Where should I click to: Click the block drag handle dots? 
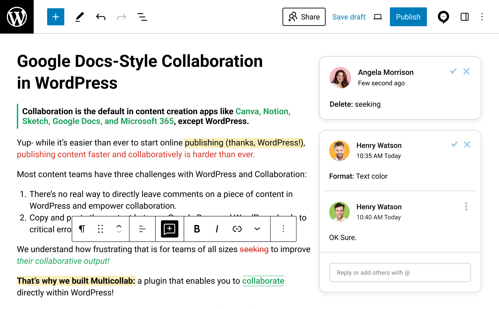pos(100,229)
